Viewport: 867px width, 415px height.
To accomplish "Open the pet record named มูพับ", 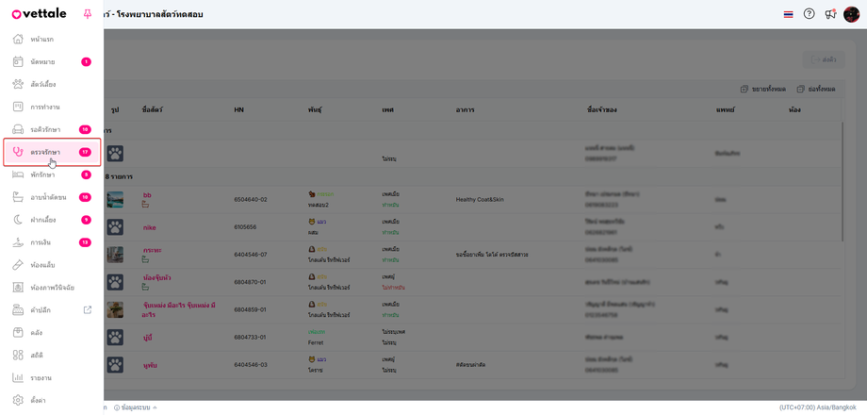I will click(150, 365).
